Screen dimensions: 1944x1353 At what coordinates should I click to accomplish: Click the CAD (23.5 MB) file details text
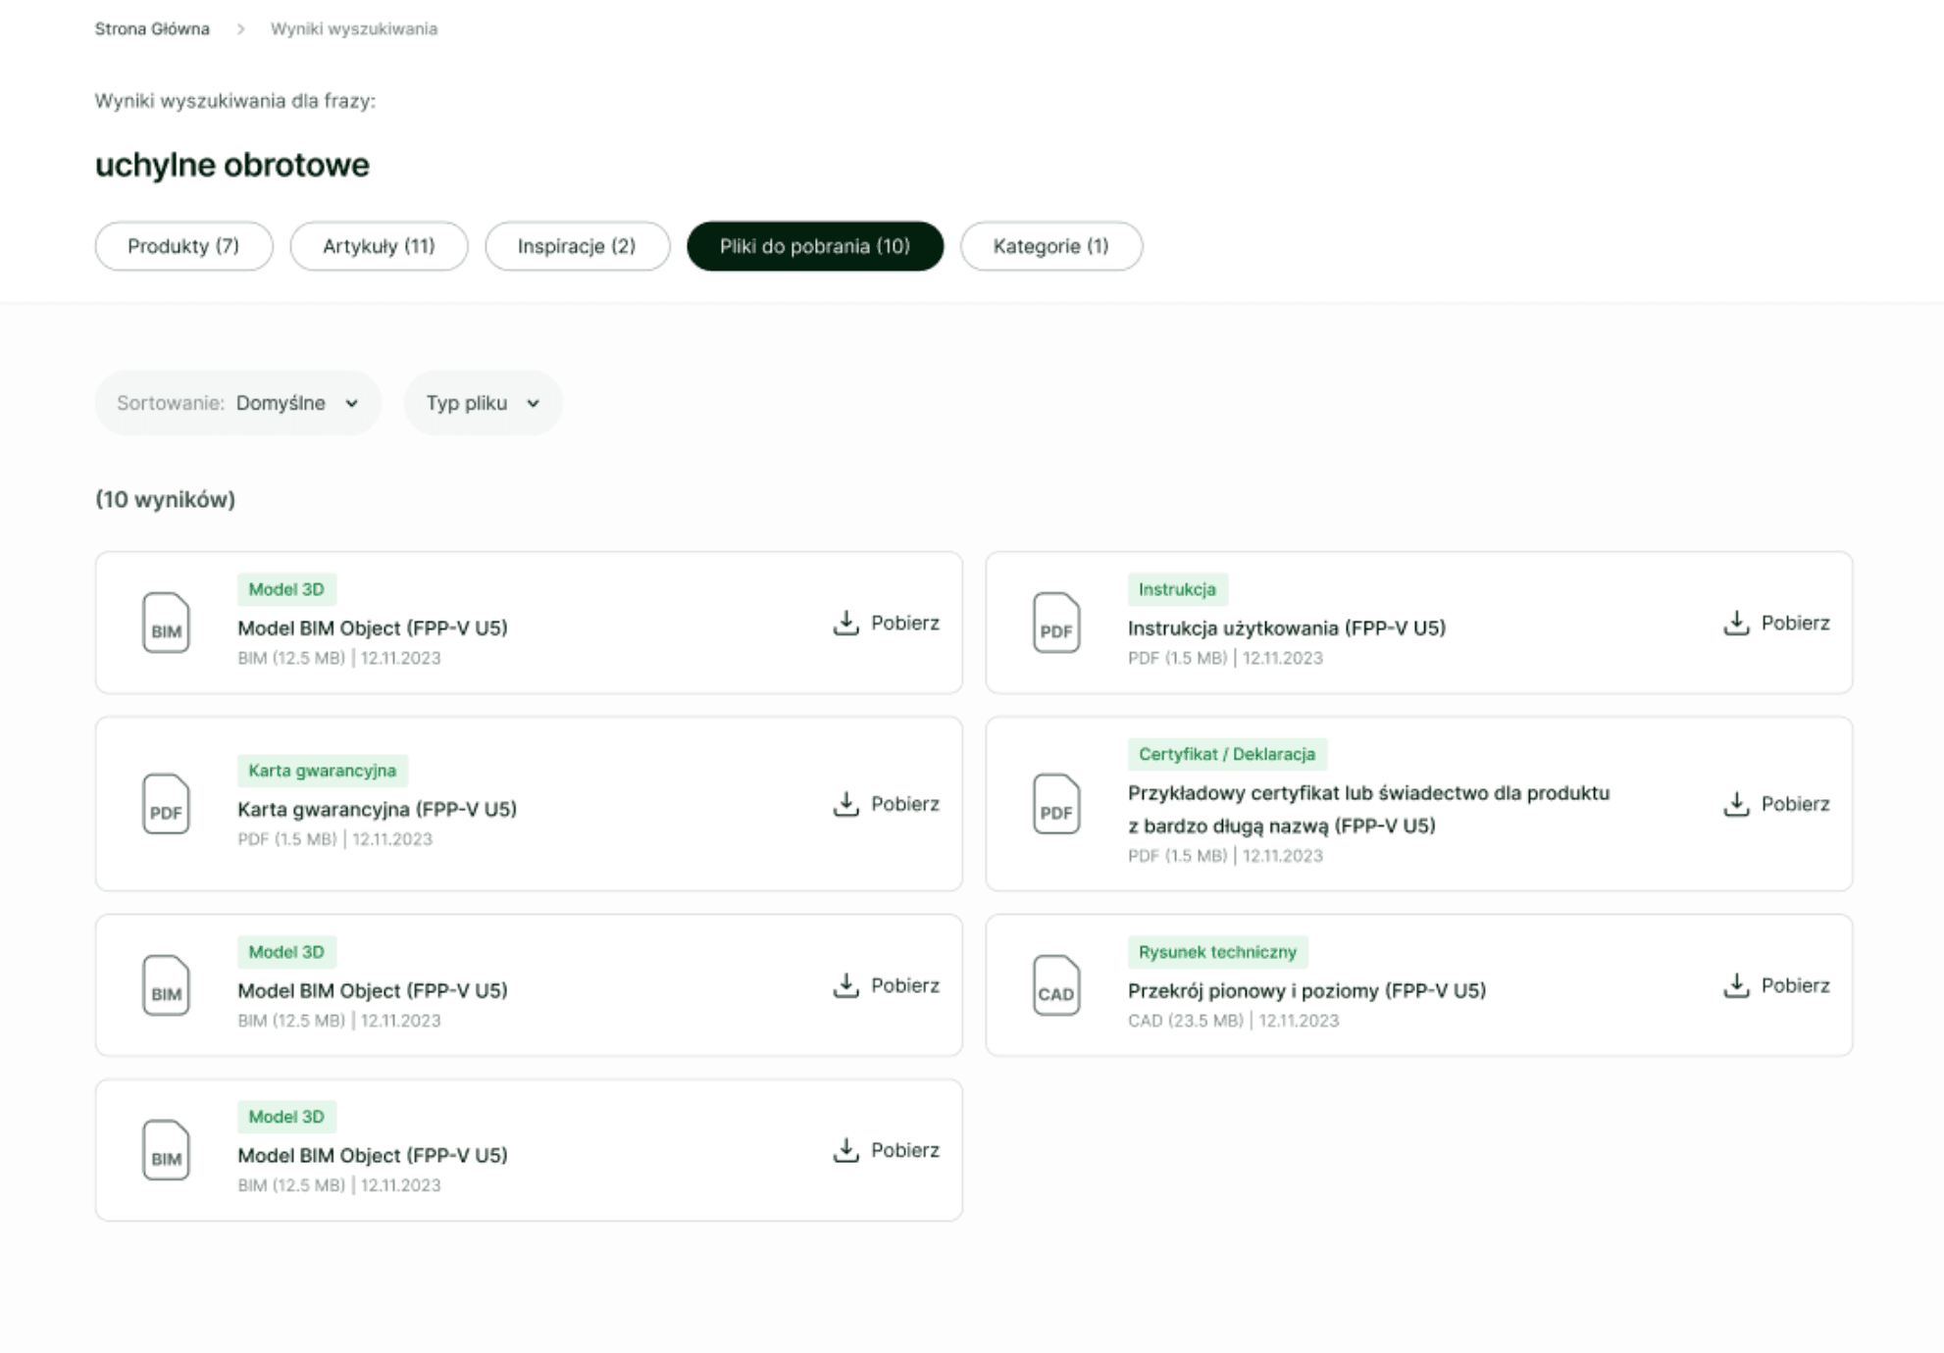(1233, 1021)
